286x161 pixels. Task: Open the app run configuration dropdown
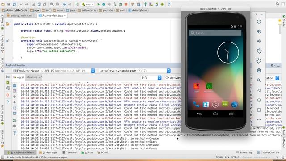point(87,4)
